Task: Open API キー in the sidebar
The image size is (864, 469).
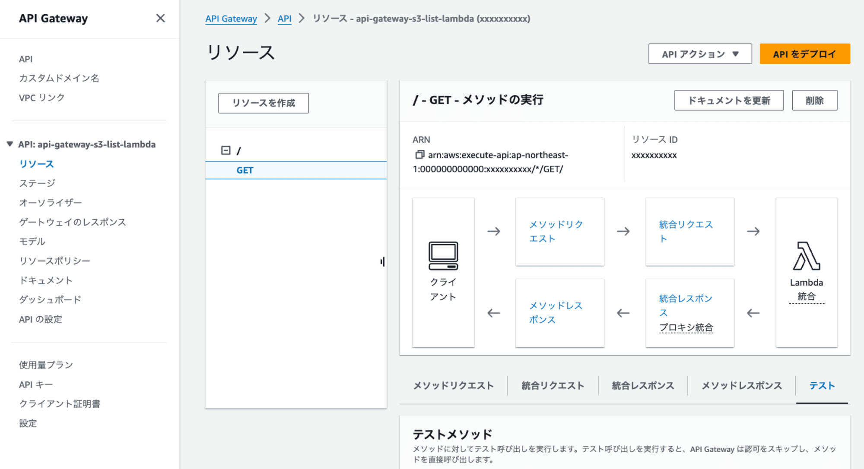Action: click(x=35, y=384)
